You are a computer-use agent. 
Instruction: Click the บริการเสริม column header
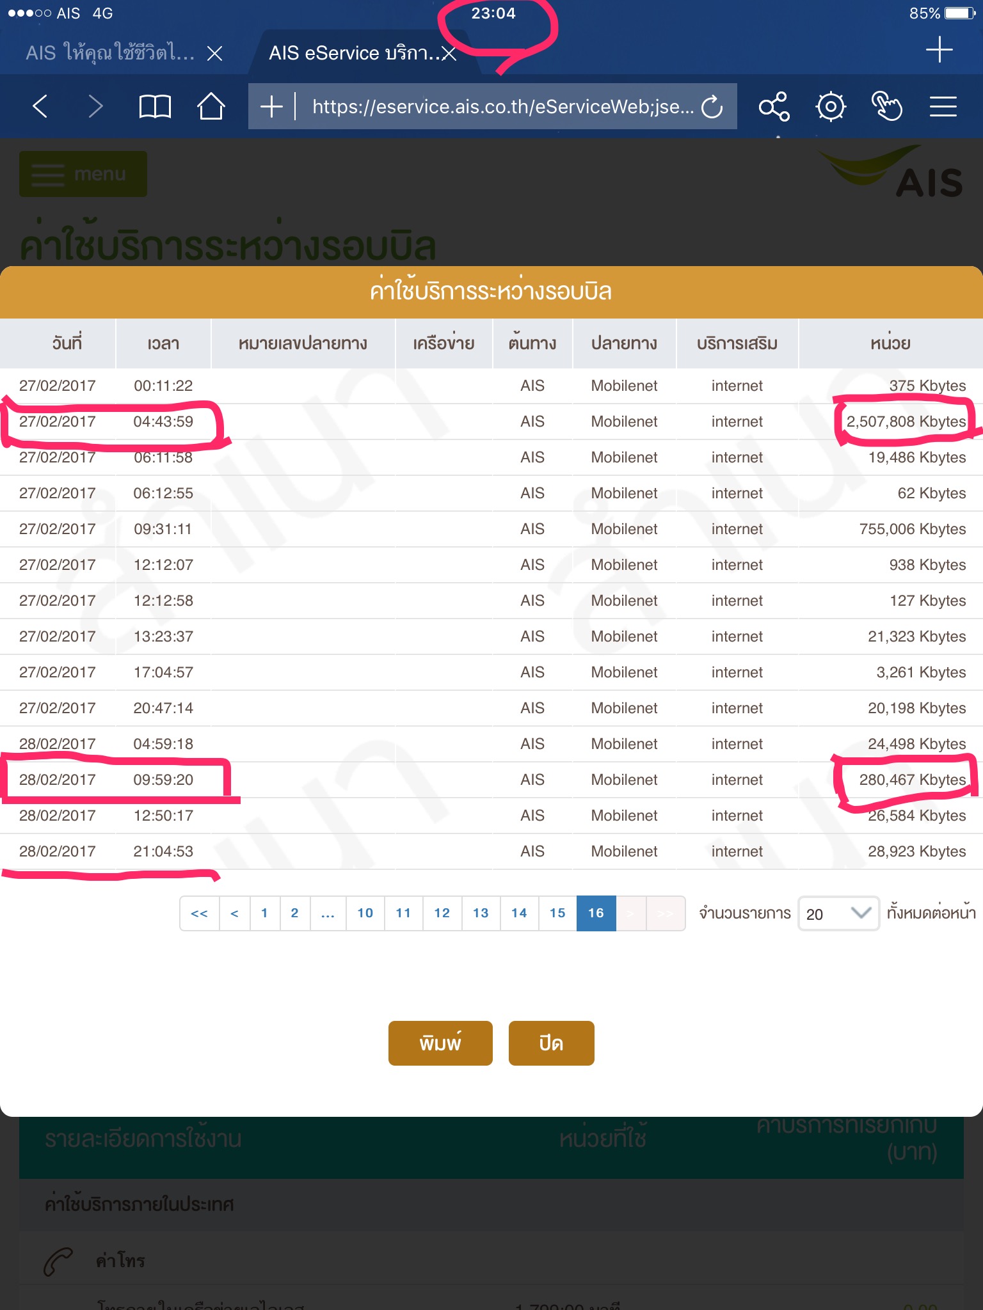tap(737, 343)
